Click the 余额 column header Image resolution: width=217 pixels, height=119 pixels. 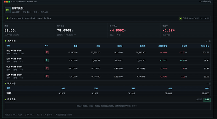[63, 88]
